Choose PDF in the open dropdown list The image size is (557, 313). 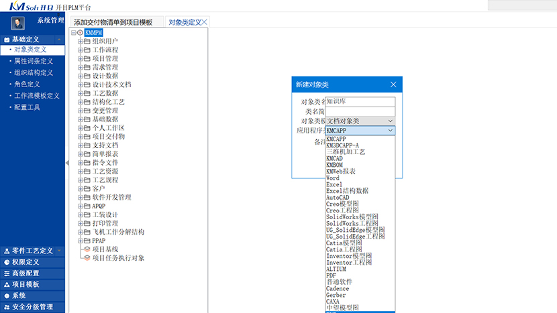331,275
